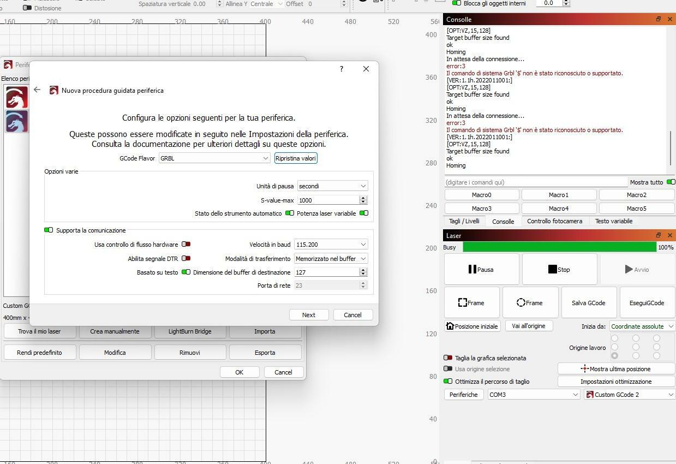Open the COM3 port dropdown
The width and height of the screenshot is (676, 464).
point(534,395)
